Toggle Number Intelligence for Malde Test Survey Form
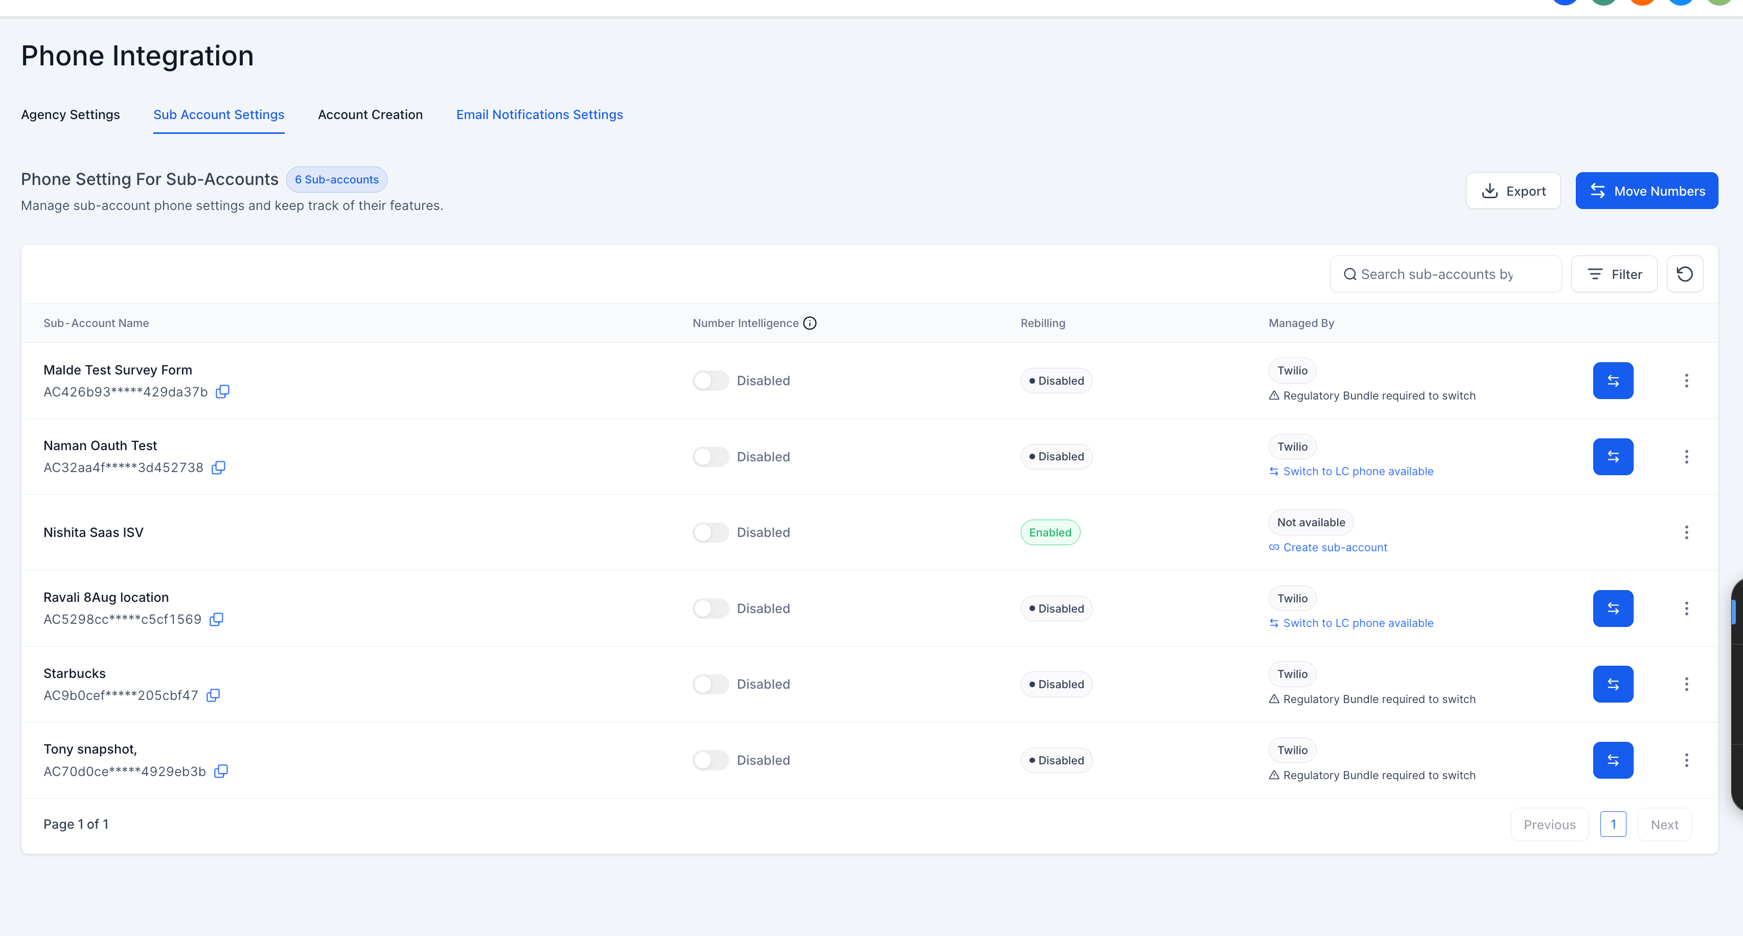 click(710, 381)
